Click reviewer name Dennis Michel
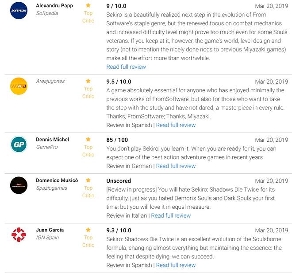 (53, 139)
